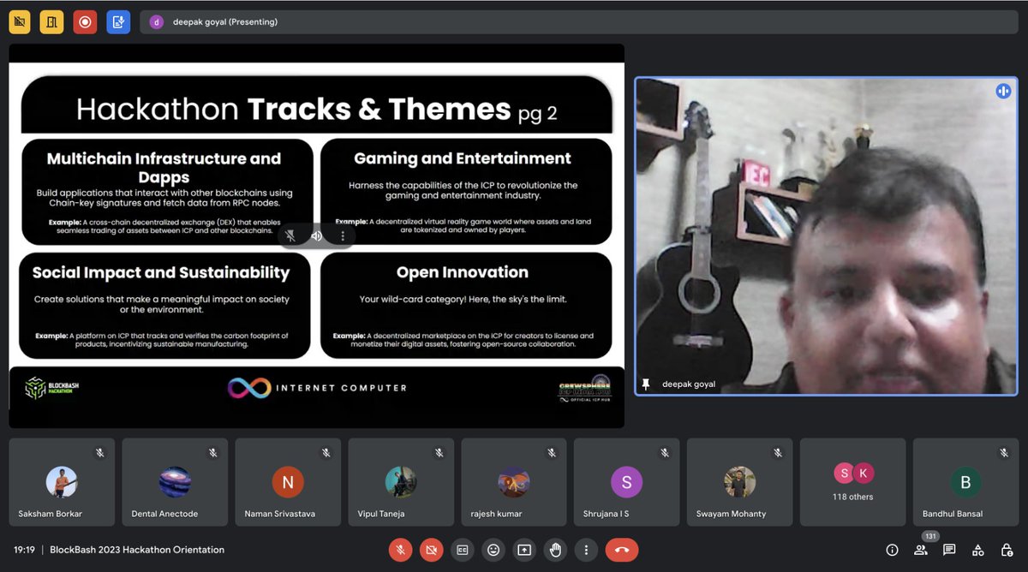Select Vipul Taneja's video tile
This screenshot has height=572, width=1028.
[x=400, y=482]
